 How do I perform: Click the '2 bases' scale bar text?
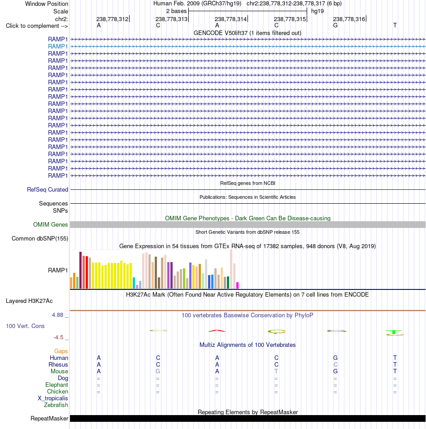176,11
